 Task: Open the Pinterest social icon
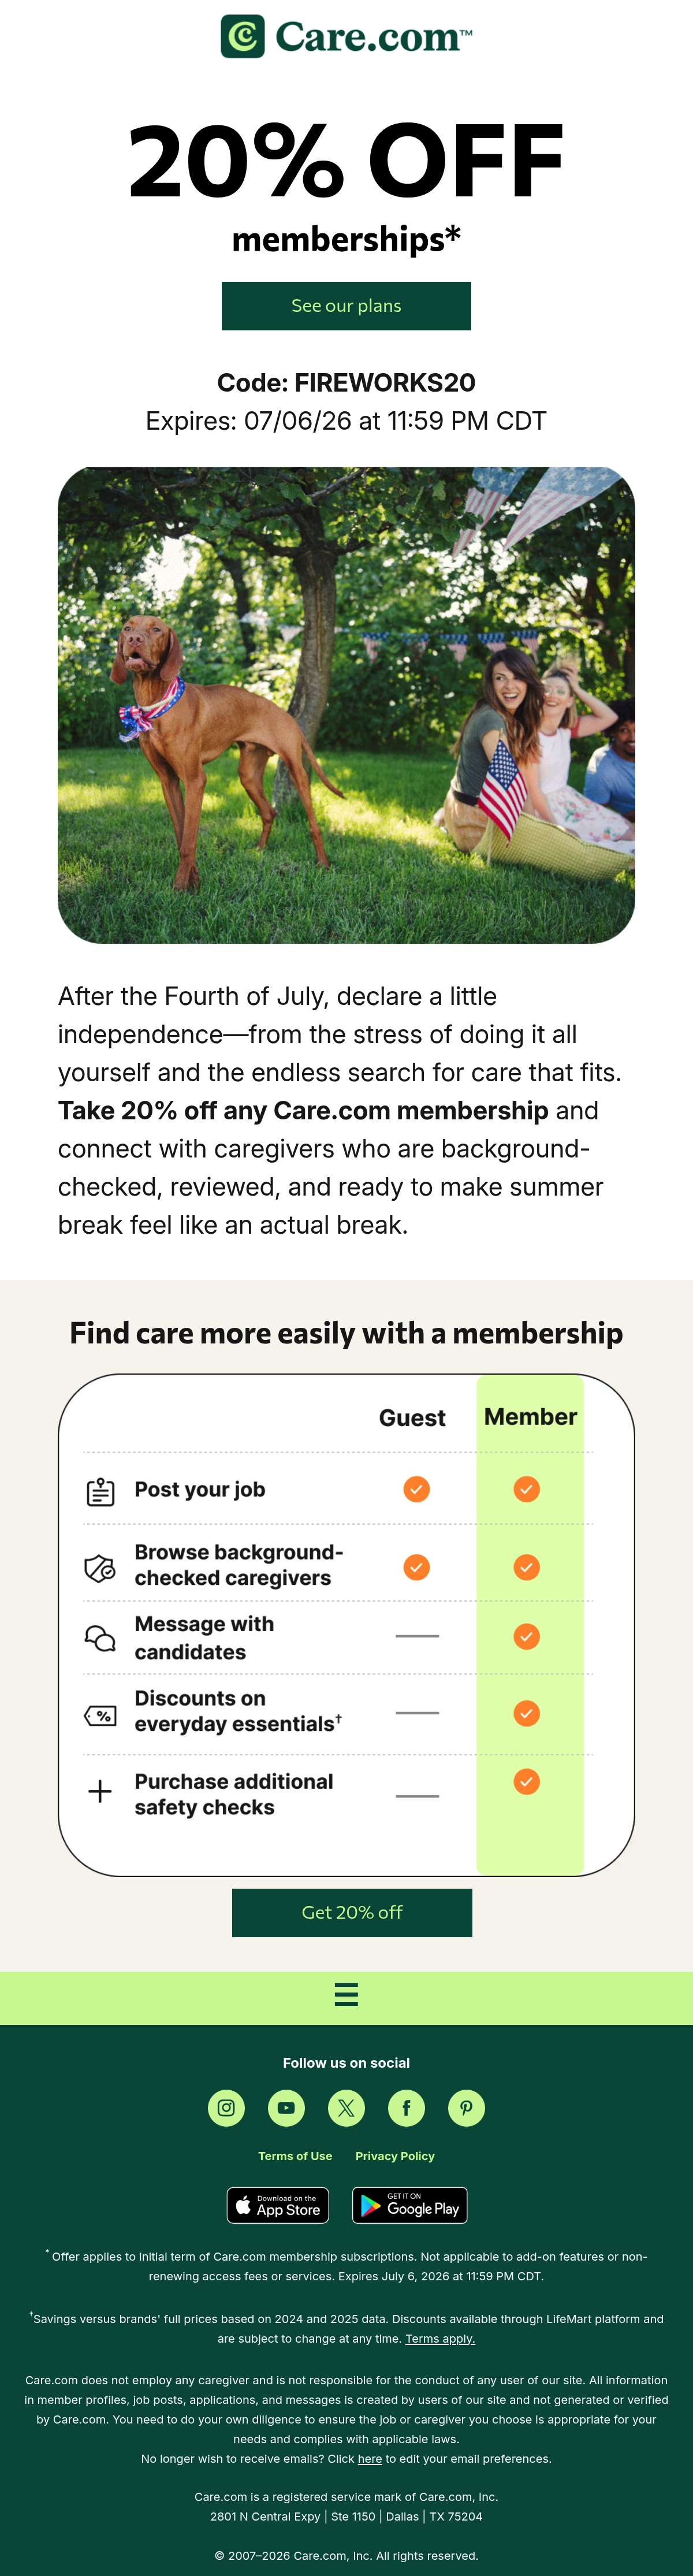pos(466,2108)
